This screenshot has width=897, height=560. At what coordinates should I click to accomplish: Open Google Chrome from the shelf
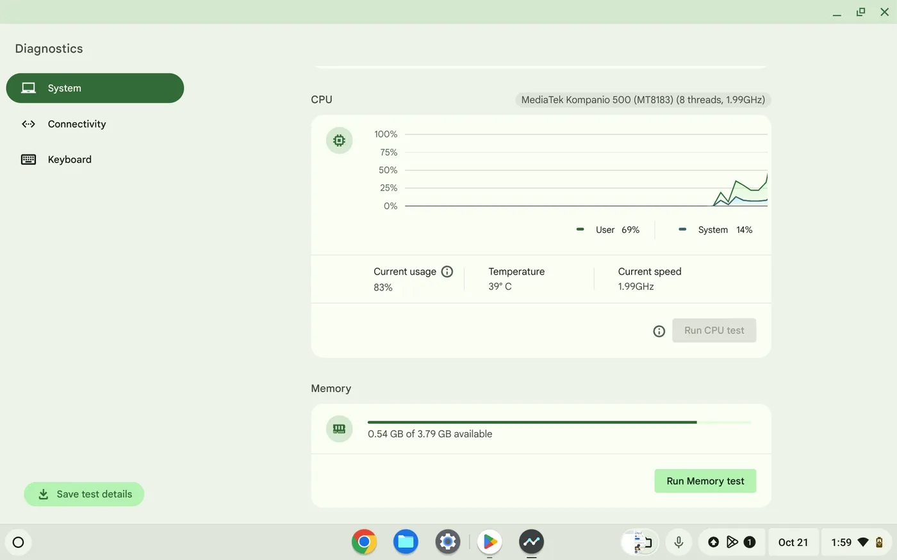(364, 542)
